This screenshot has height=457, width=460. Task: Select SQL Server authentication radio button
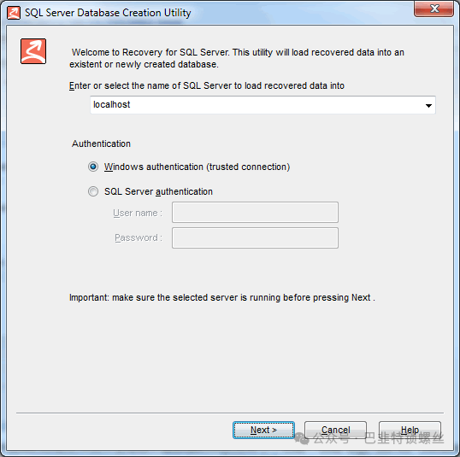coord(93,191)
